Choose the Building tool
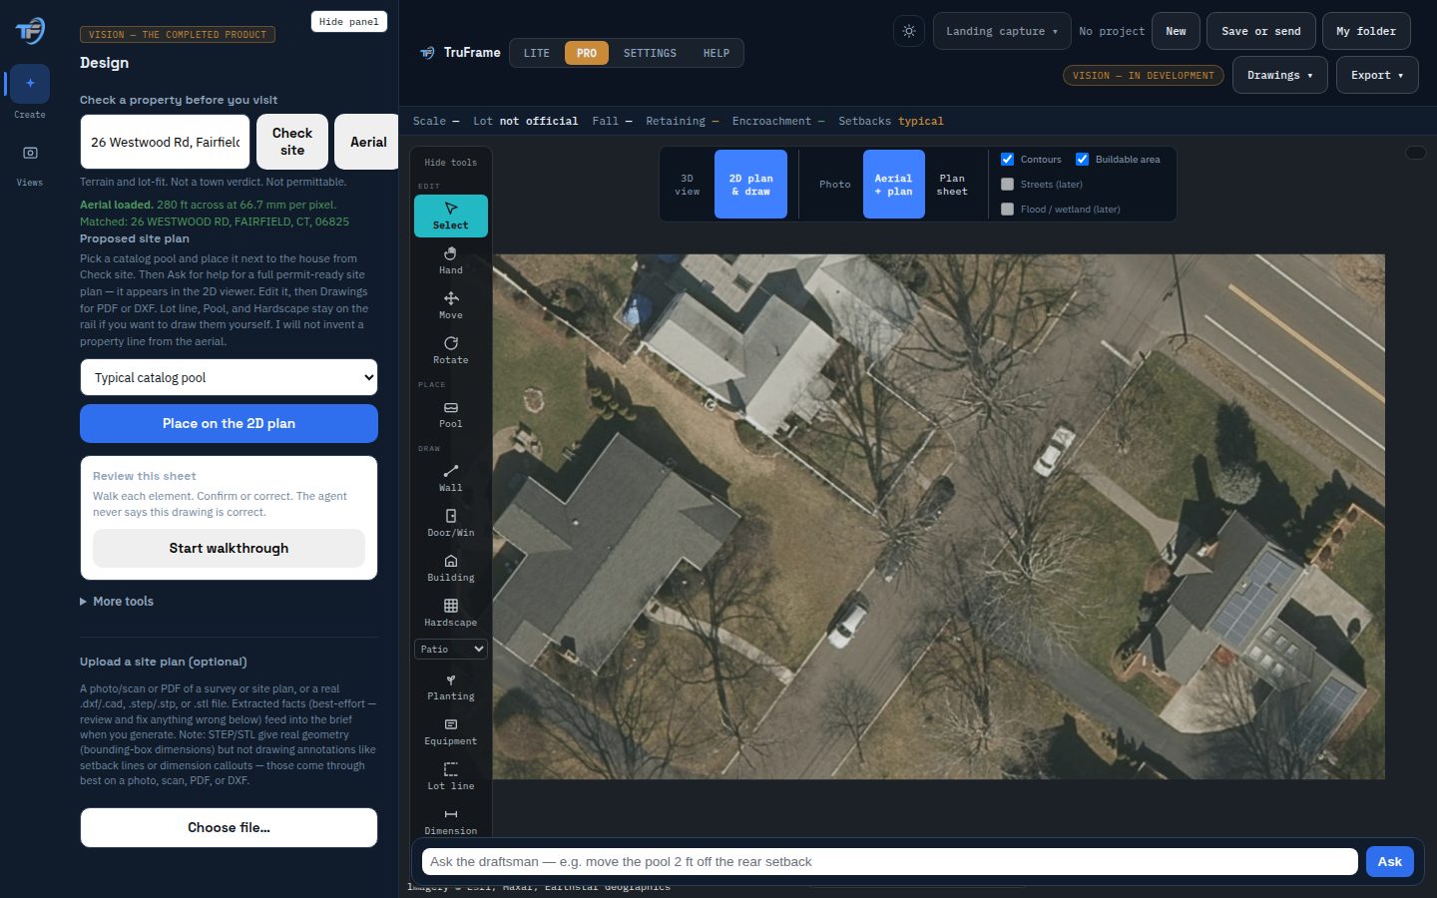The image size is (1437, 898). (451, 568)
